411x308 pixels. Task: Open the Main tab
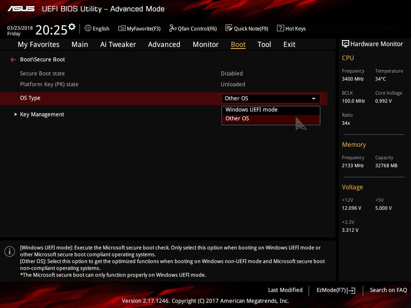point(80,45)
